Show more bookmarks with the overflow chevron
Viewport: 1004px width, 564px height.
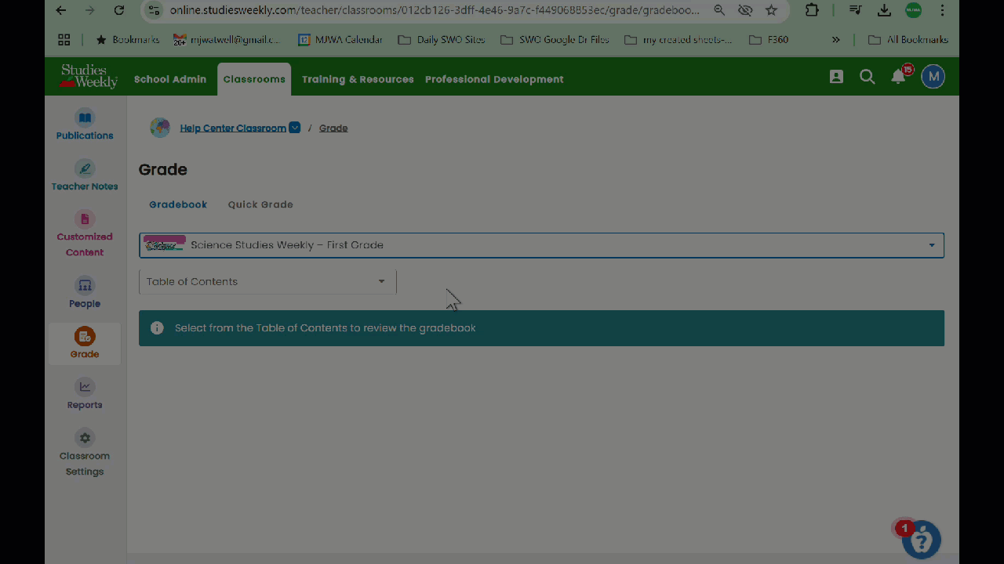[x=836, y=39]
